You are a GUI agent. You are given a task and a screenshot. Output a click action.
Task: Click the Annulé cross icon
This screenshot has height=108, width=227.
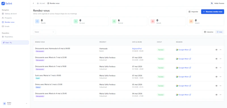[x=153, y=21]
